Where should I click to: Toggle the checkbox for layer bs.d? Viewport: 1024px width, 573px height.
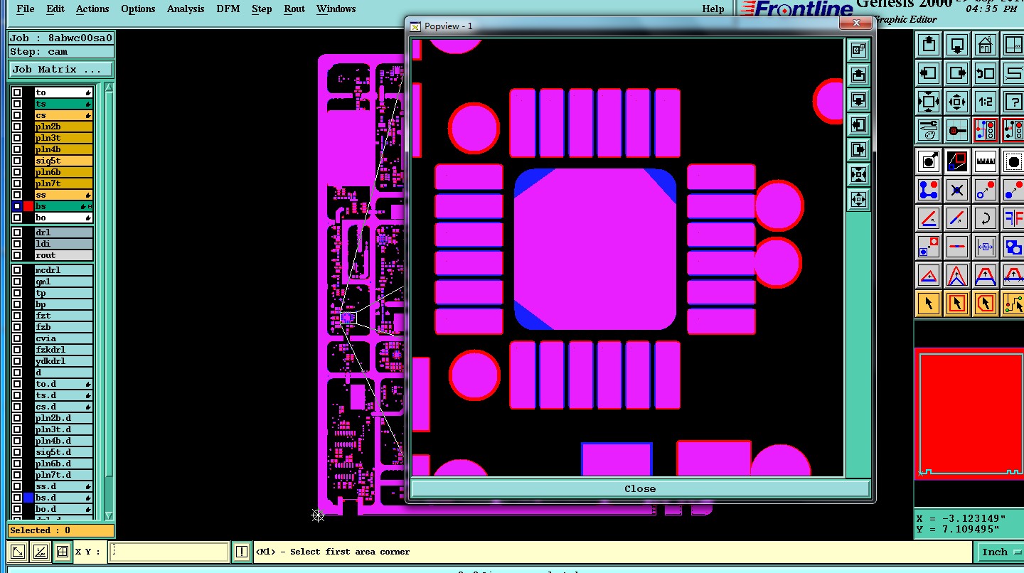pyautogui.click(x=17, y=498)
